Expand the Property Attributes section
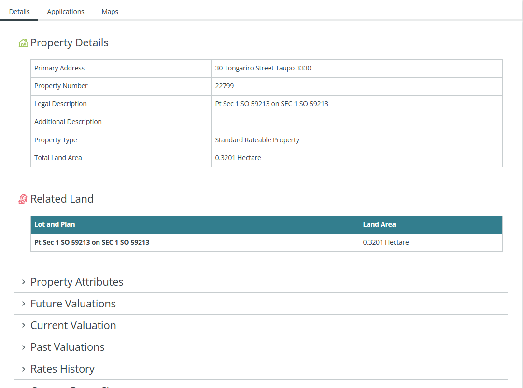Image resolution: width=523 pixels, height=388 pixels. (77, 282)
